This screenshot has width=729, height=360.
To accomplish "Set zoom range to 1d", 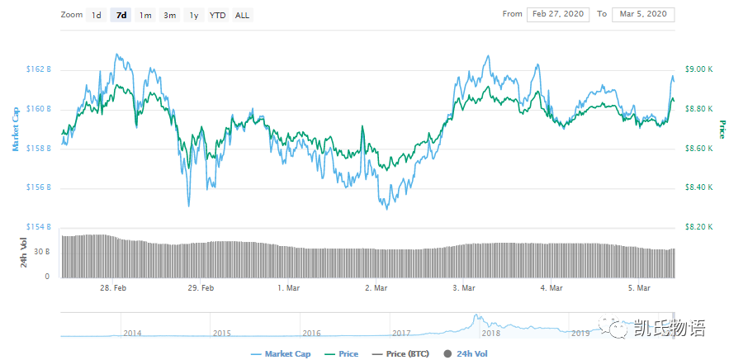I will click(x=97, y=15).
